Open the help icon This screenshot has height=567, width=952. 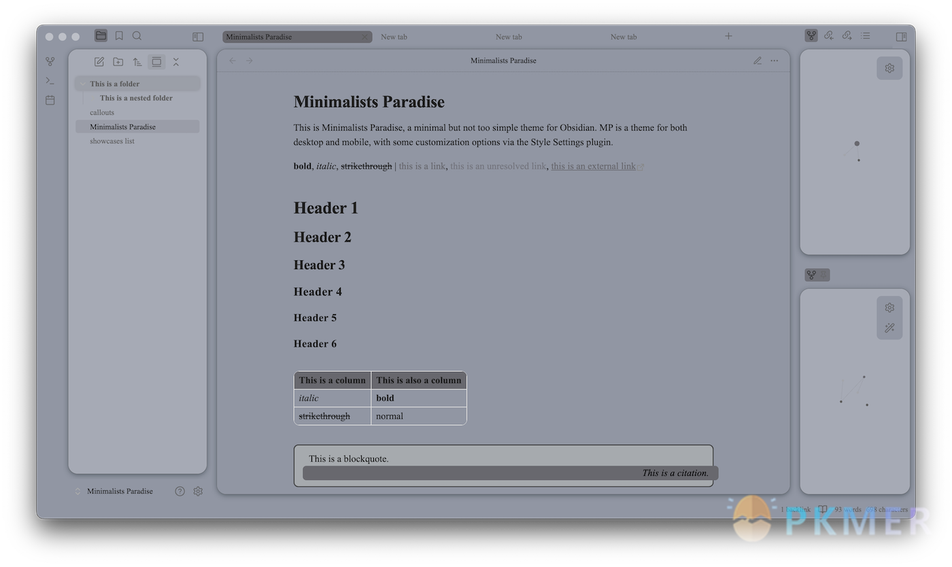(x=180, y=491)
